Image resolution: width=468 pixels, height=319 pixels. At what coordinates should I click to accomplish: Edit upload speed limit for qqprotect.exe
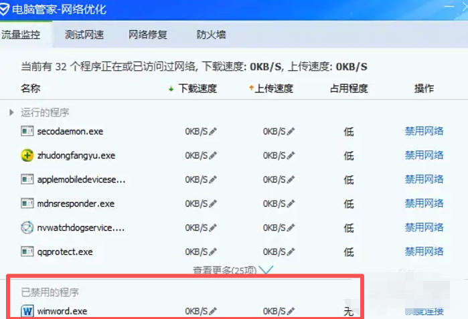291,252
